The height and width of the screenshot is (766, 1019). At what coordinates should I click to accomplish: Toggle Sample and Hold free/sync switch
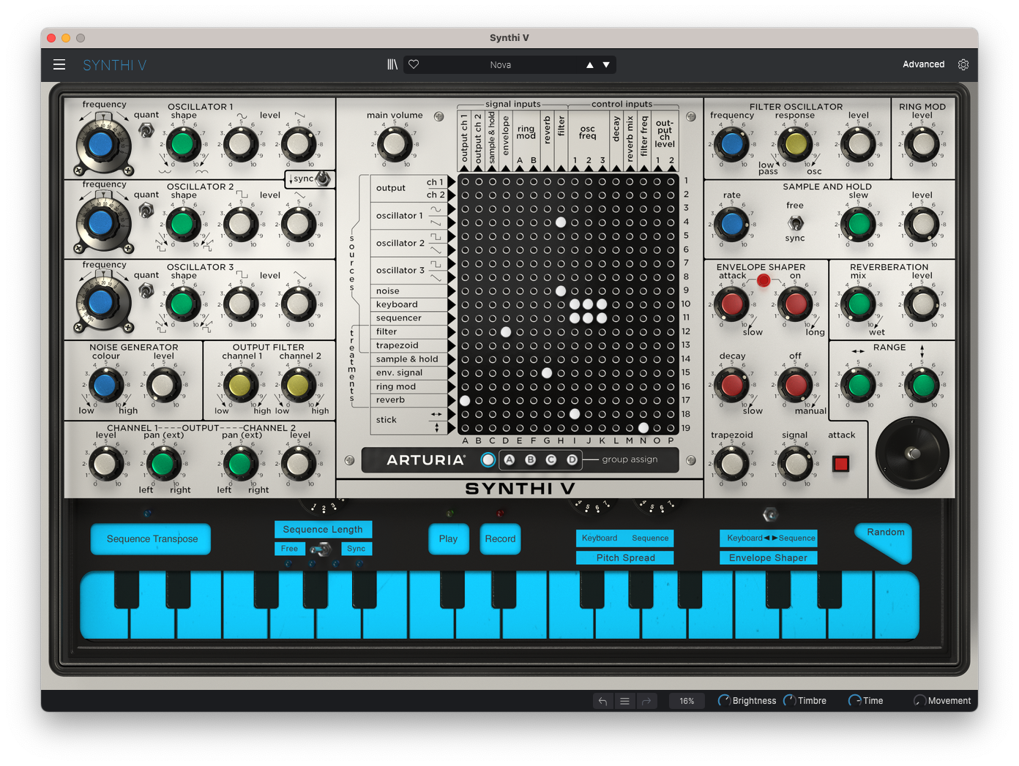click(x=795, y=222)
